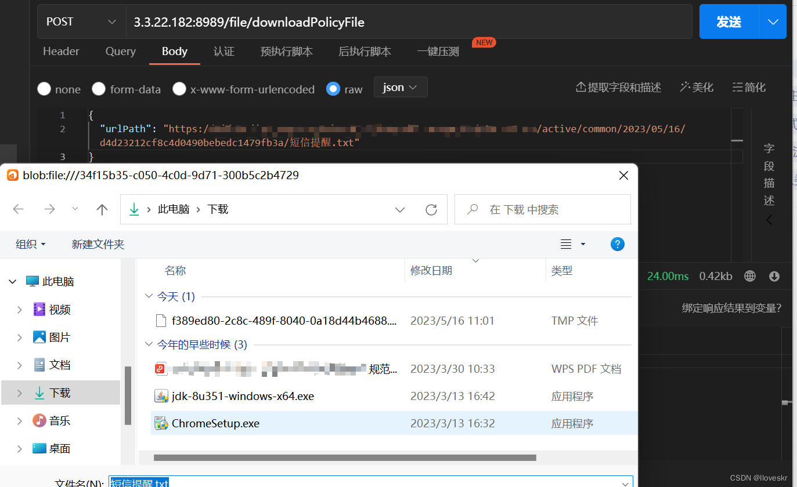Click the globe network icon in response bar
797x487 pixels.
coord(750,276)
